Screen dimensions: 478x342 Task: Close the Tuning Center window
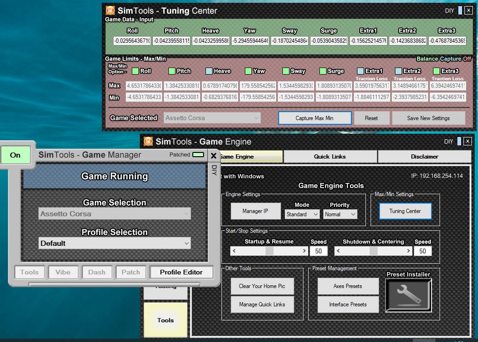pyautogui.click(x=469, y=10)
